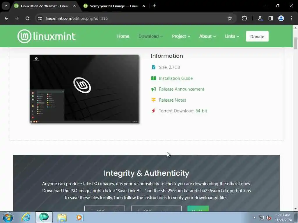This screenshot has width=298, height=223.
Task: Click the browser forward arrow
Action: [x=17, y=18]
